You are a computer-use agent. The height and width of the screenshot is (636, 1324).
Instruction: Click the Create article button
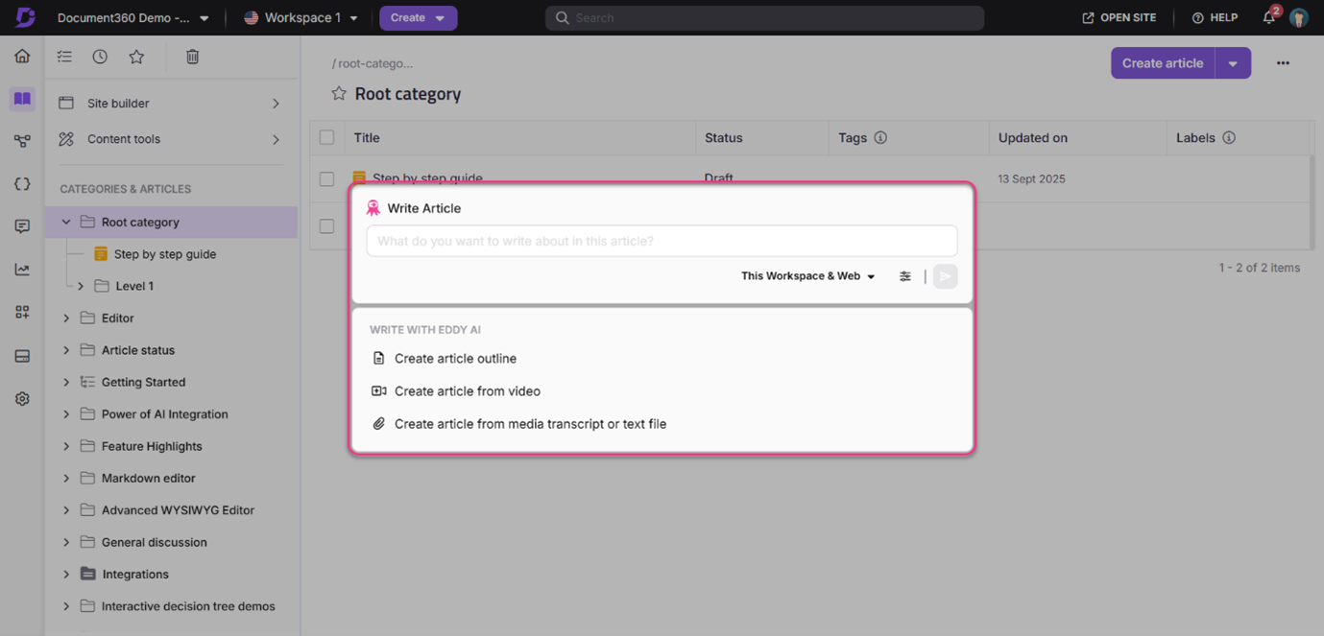pos(1163,63)
